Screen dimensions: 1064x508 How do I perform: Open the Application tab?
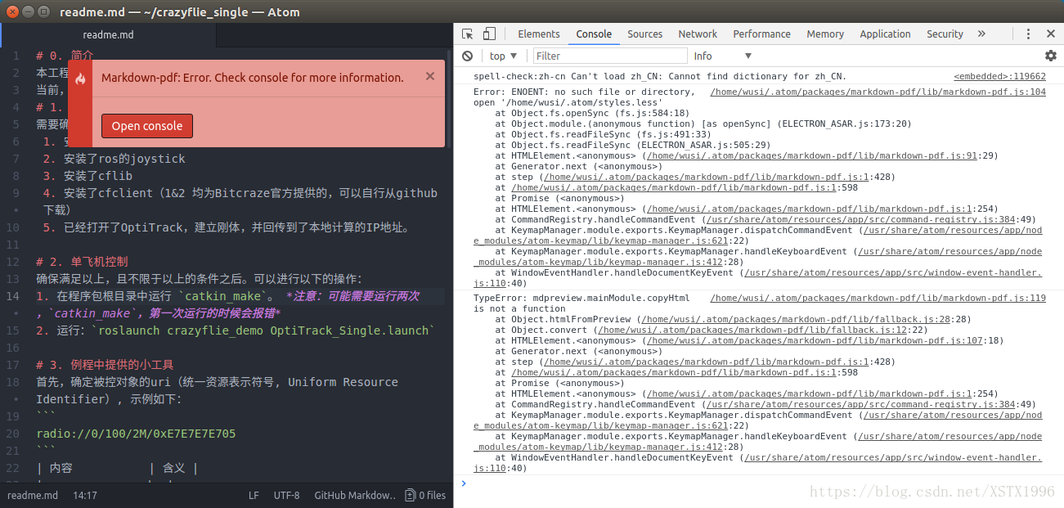[x=885, y=34]
